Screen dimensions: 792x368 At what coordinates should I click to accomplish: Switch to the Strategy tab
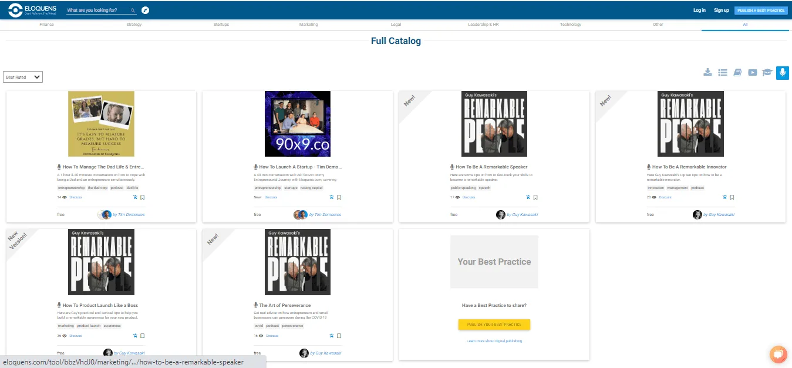point(134,25)
